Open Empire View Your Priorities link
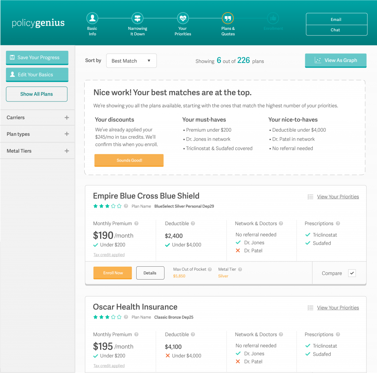 [x=338, y=197]
